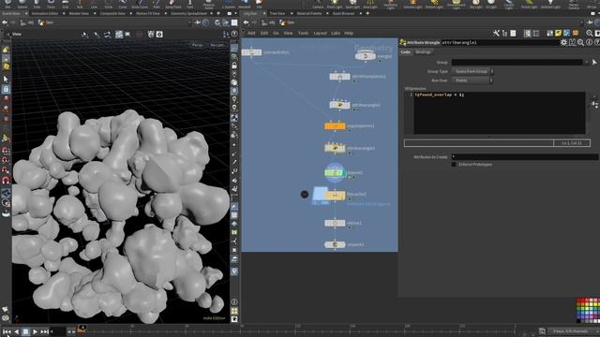Click the viewport lock icon in right toolbar
This screenshot has width=600, height=337.
(x=234, y=66)
